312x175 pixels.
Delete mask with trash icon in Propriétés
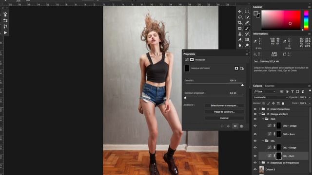241,126
